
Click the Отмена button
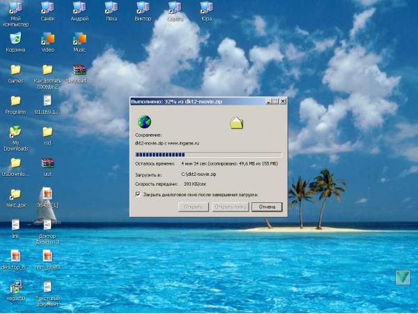(x=267, y=207)
